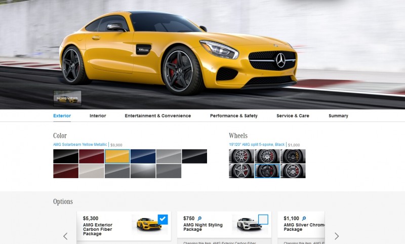The image size is (405, 244).
Task: Click the AMG Silver Chrome Package title
Action: coord(304,227)
